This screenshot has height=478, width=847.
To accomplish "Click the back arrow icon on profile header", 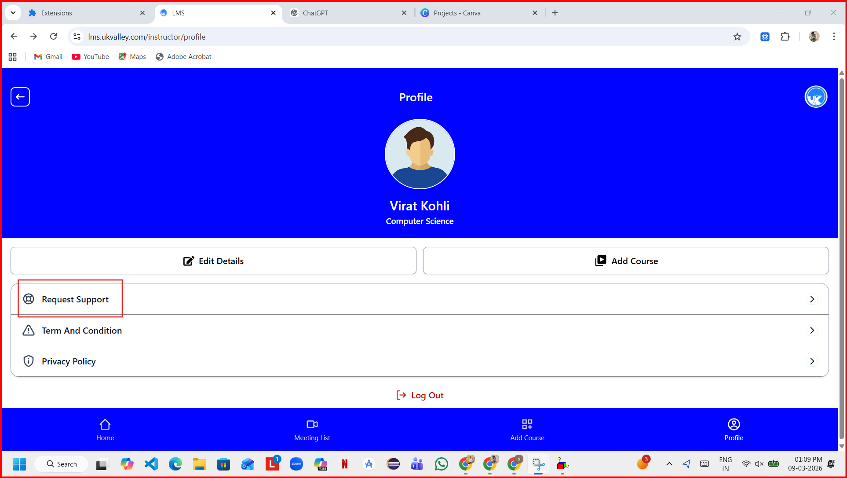I will click(x=20, y=97).
